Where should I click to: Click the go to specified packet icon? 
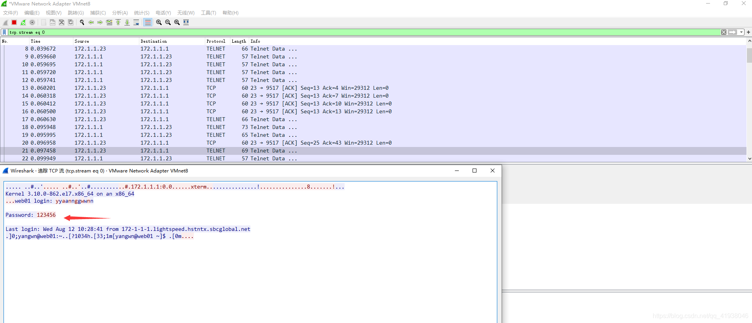pyautogui.click(x=109, y=22)
